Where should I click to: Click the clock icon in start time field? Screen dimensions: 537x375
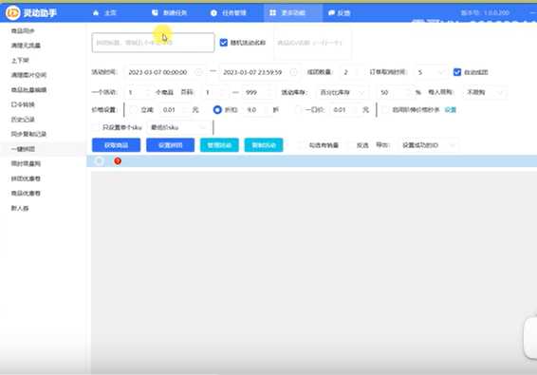[x=198, y=72]
